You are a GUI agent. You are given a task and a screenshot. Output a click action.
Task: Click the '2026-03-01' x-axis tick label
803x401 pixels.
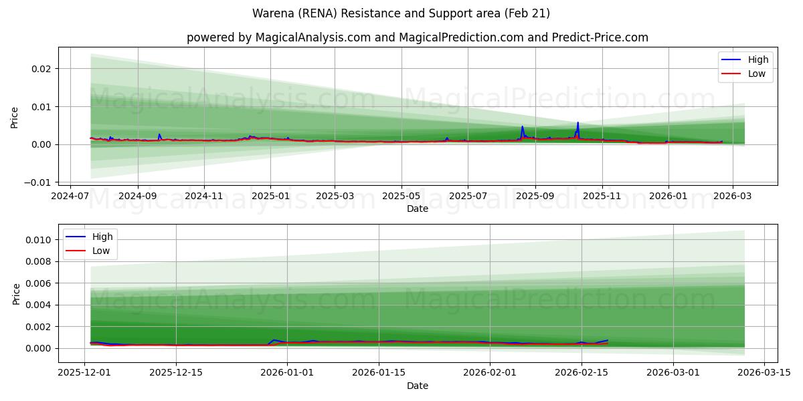pyautogui.click(x=673, y=373)
